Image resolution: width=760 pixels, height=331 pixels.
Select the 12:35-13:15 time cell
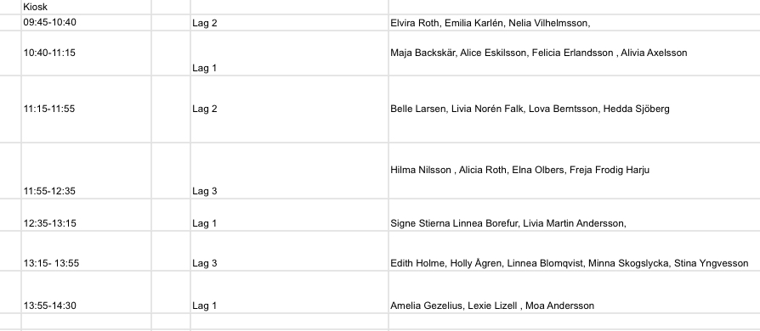coord(86,215)
